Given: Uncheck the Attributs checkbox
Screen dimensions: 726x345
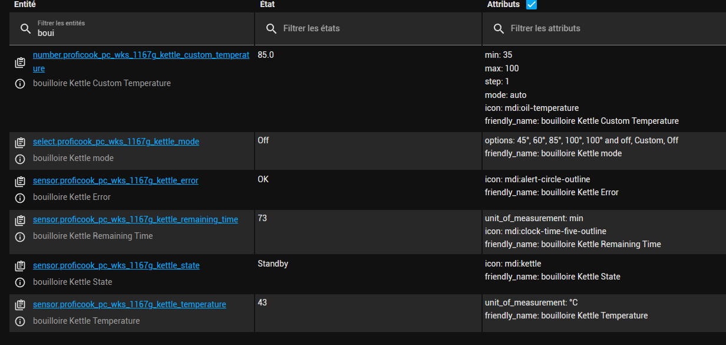Looking at the screenshot, I should pyautogui.click(x=532, y=5).
